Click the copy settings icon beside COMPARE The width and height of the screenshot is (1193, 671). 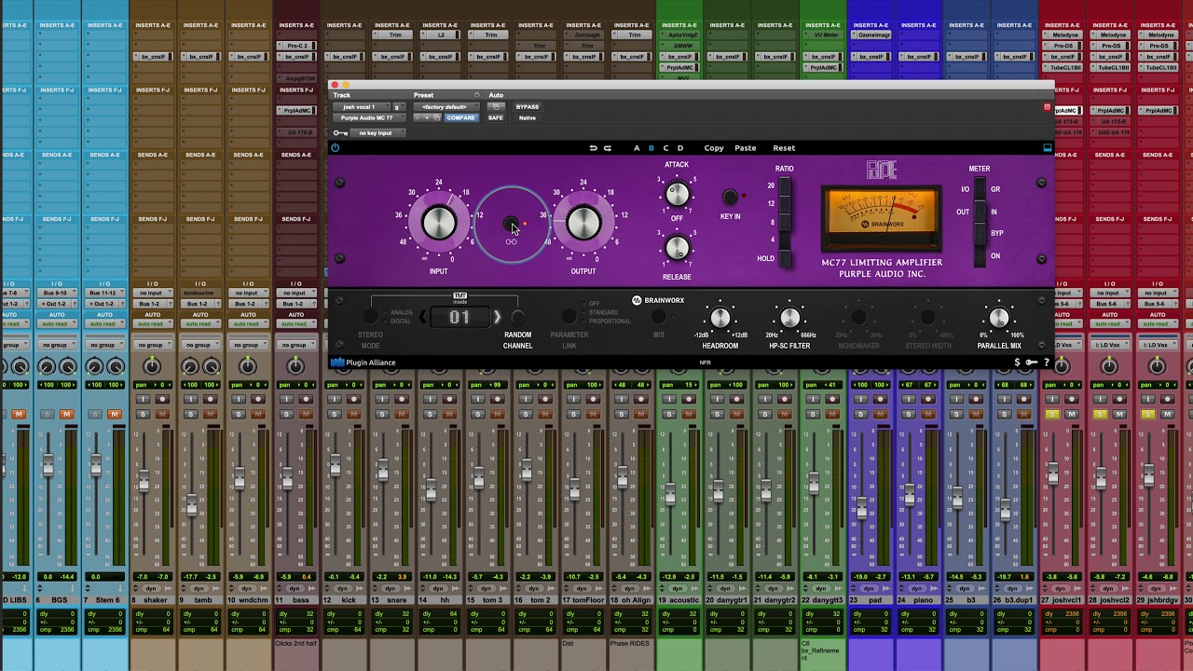tap(437, 117)
